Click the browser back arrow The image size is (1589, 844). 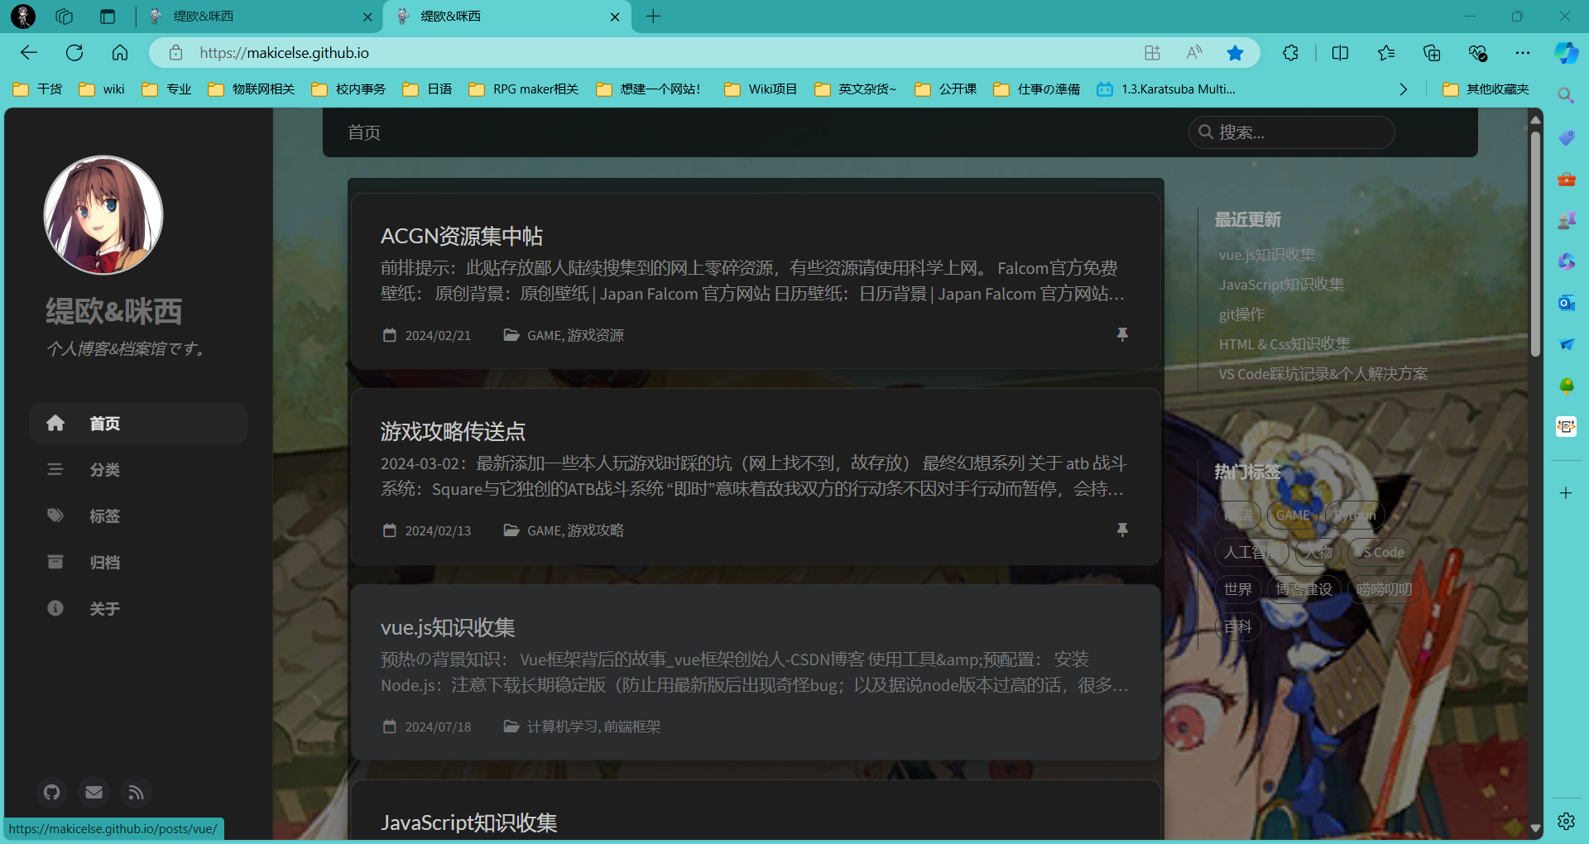[29, 53]
